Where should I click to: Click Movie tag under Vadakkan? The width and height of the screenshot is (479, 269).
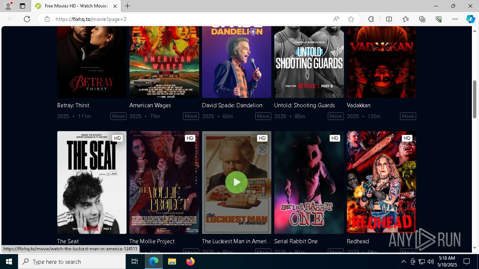pyautogui.click(x=408, y=116)
